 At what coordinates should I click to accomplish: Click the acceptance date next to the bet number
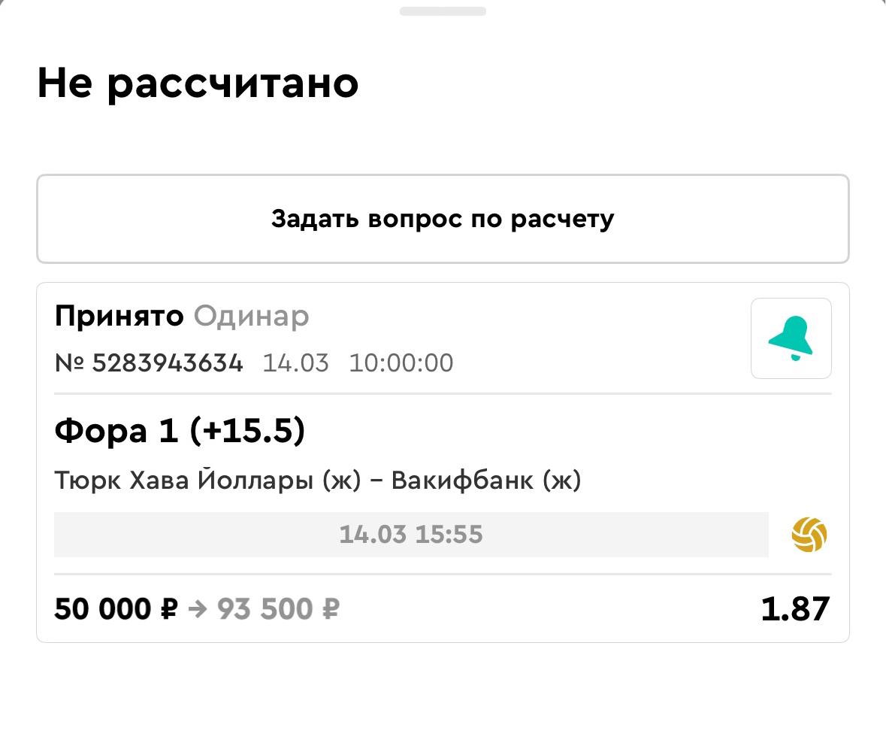click(295, 363)
